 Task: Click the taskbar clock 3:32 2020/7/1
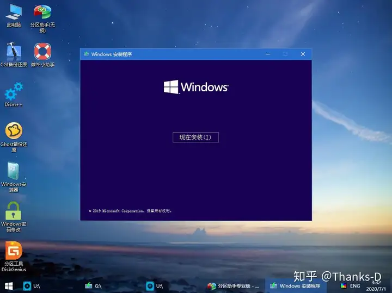tap(376, 286)
